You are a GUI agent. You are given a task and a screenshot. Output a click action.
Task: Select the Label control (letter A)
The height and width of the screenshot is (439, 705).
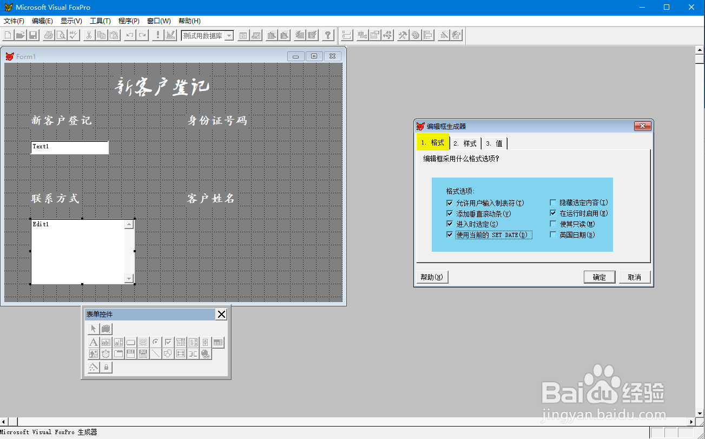[x=94, y=342]
